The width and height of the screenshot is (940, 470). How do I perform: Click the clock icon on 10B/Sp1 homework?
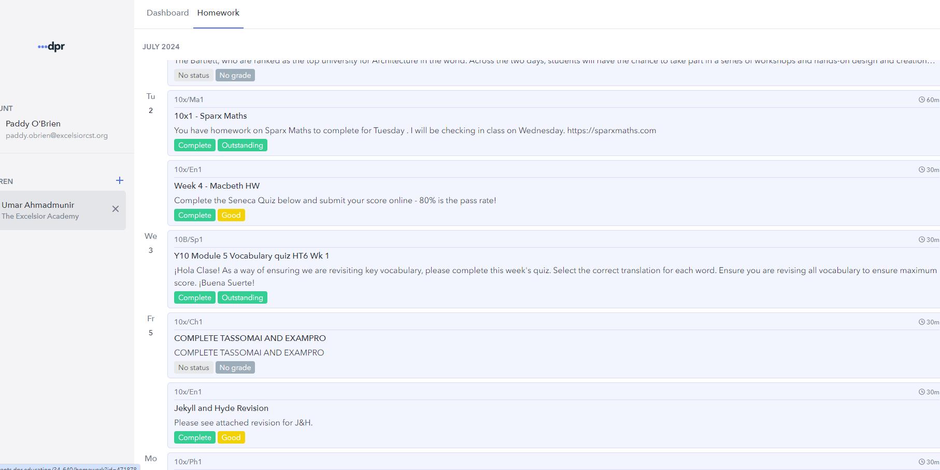(922, 239)
